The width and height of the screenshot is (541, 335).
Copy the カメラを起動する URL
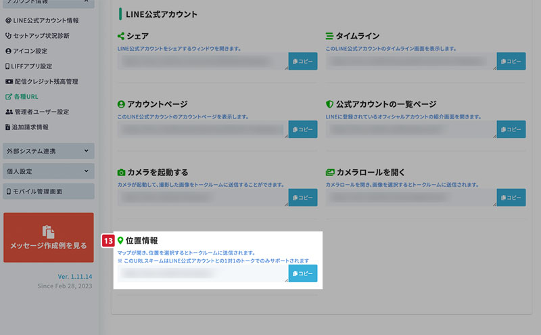(x=302, y=198)
